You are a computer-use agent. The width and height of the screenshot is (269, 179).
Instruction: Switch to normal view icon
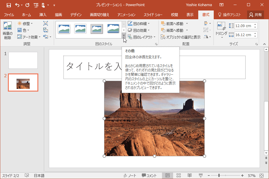168,176
